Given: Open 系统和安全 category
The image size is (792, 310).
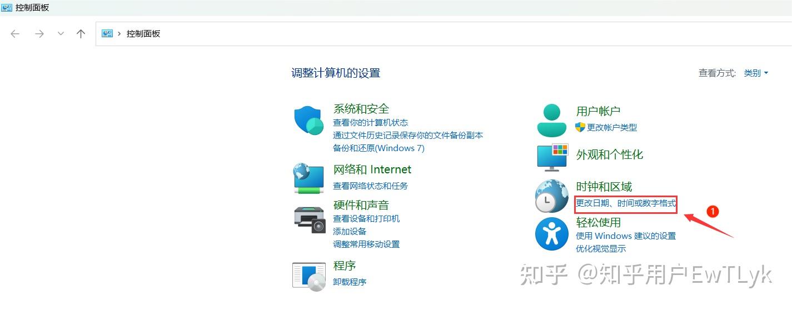Looking at the screenshot, I should click(361, 109).
